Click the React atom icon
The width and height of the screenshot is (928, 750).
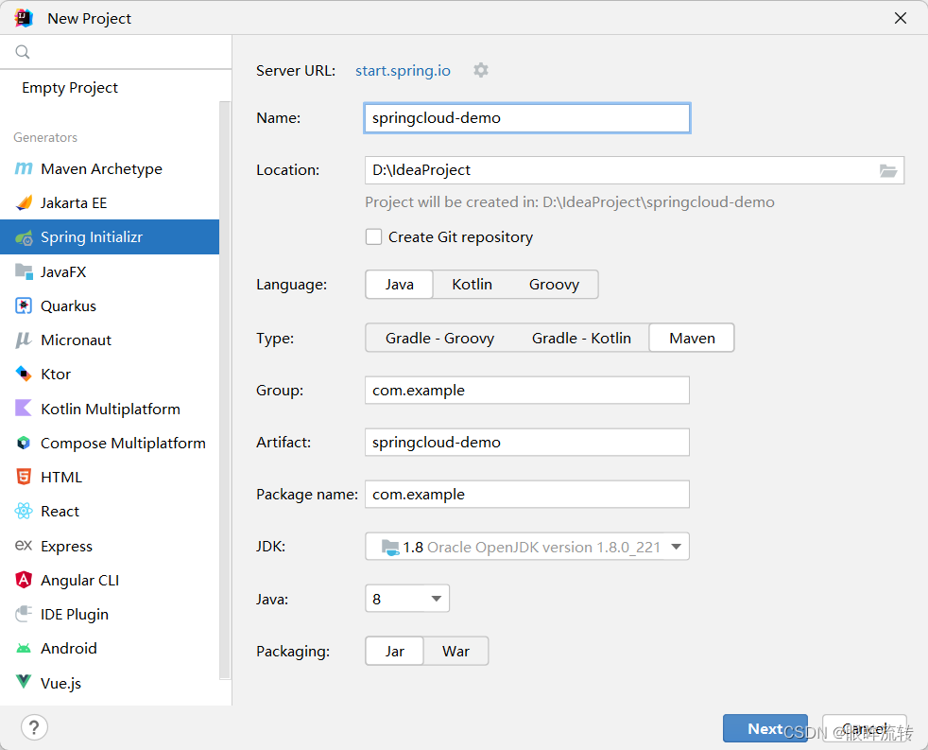click(x=23, y=511)
